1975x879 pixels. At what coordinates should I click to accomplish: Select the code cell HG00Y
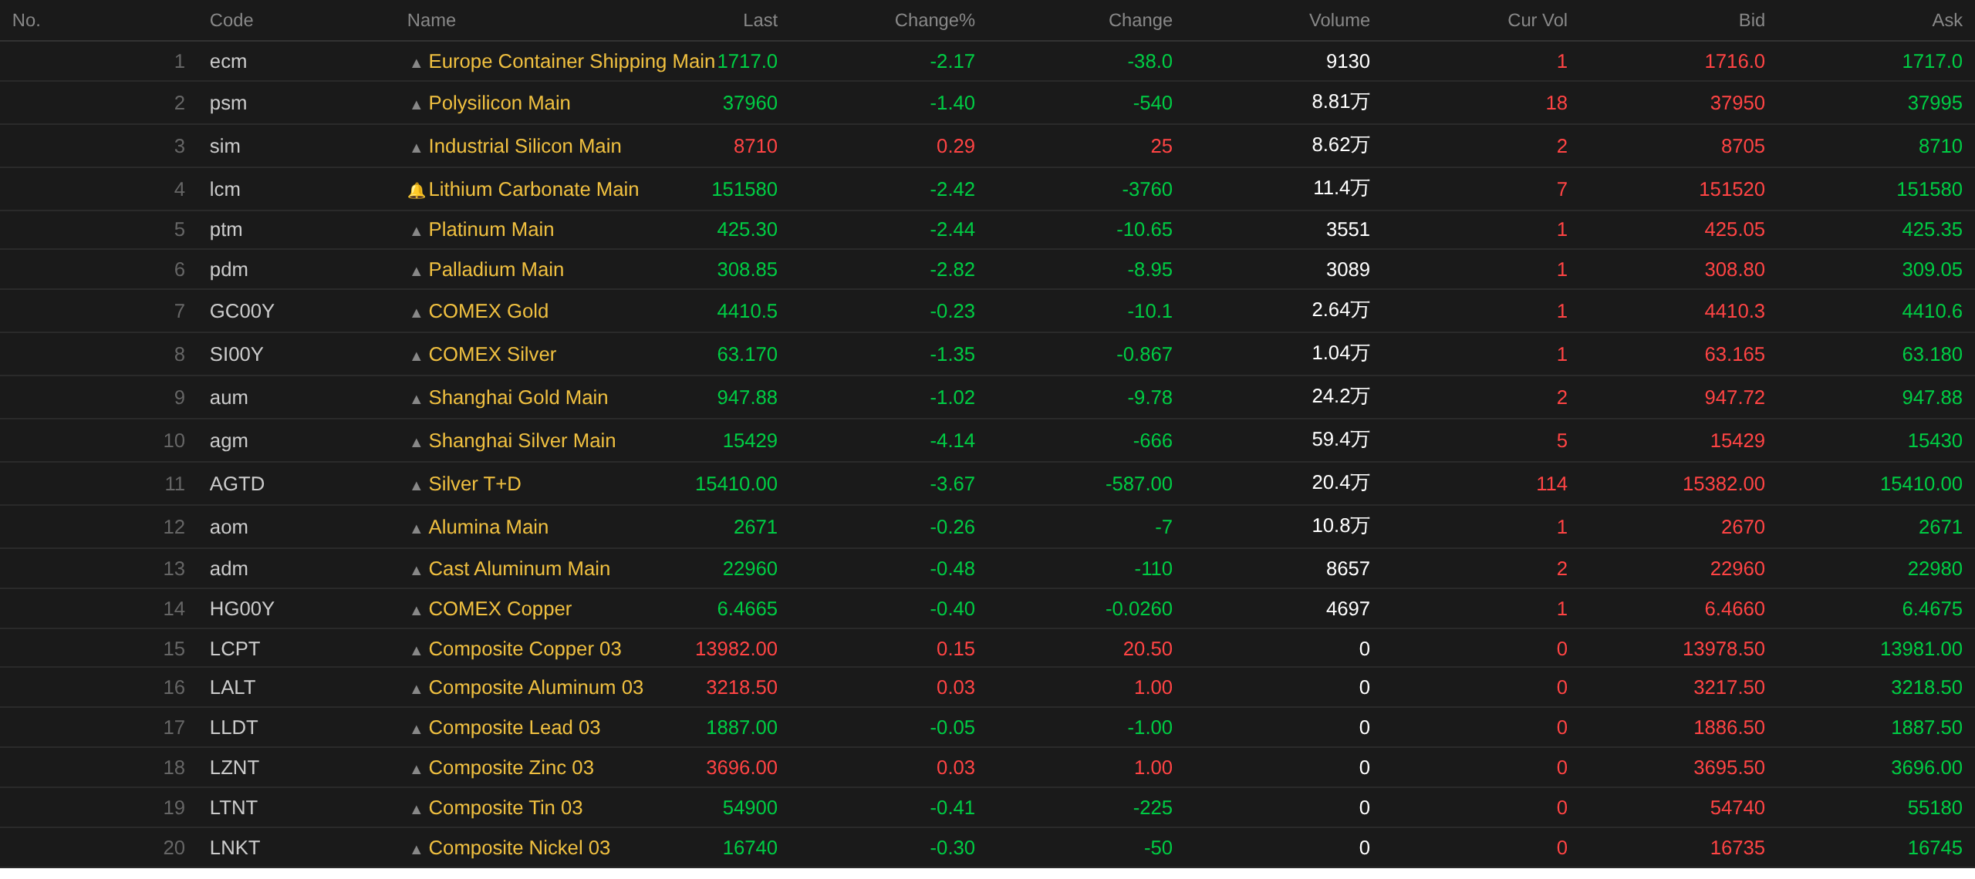242,608
